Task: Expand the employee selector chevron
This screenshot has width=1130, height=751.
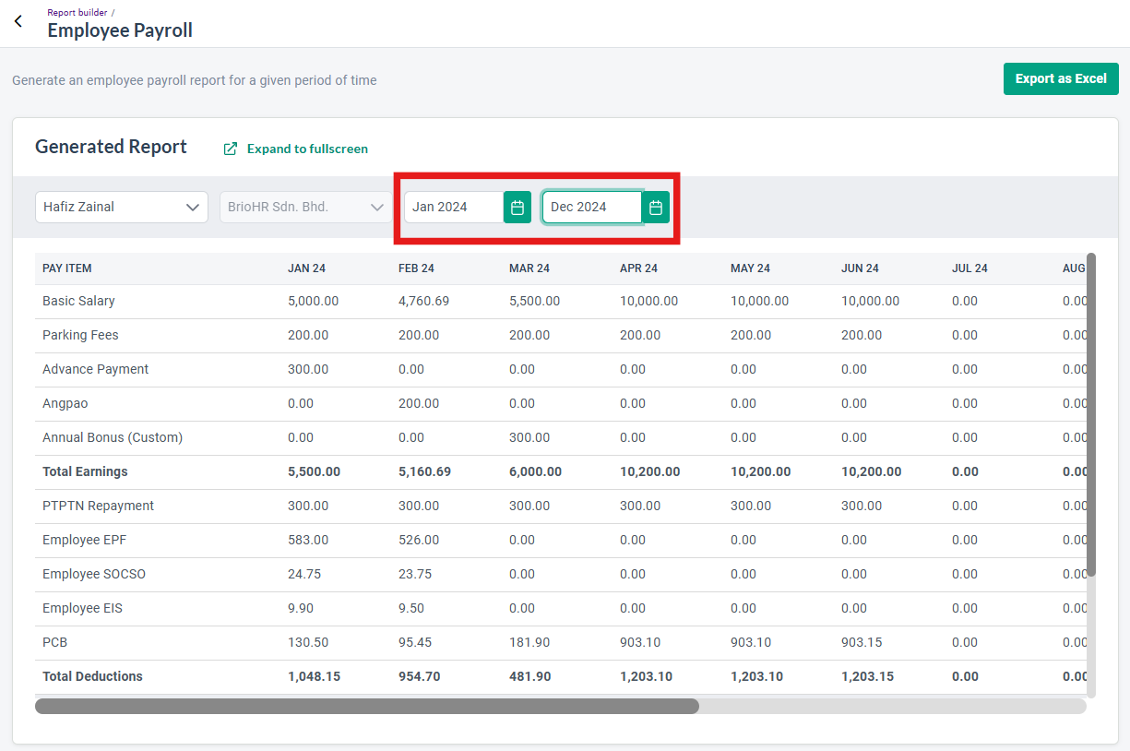Action: [x=192, y=207]
